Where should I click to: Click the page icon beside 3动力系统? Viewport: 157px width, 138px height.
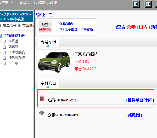(x=4, y=52)
